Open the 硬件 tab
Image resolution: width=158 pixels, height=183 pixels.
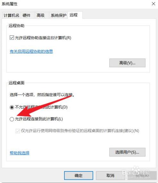click(x=27, y=15)
